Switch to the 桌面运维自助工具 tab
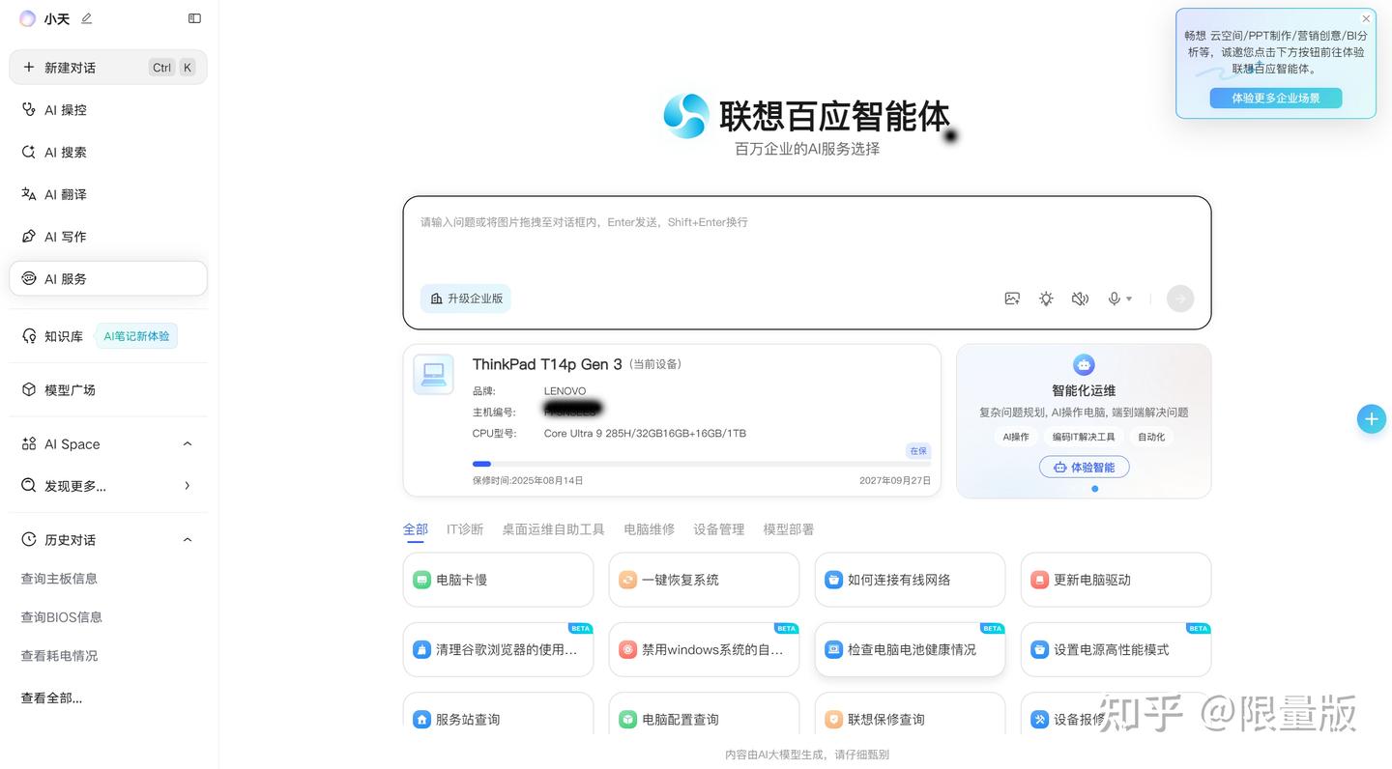Image resolution: width=1392 pixels, height=769 pixels. [553, 529]
